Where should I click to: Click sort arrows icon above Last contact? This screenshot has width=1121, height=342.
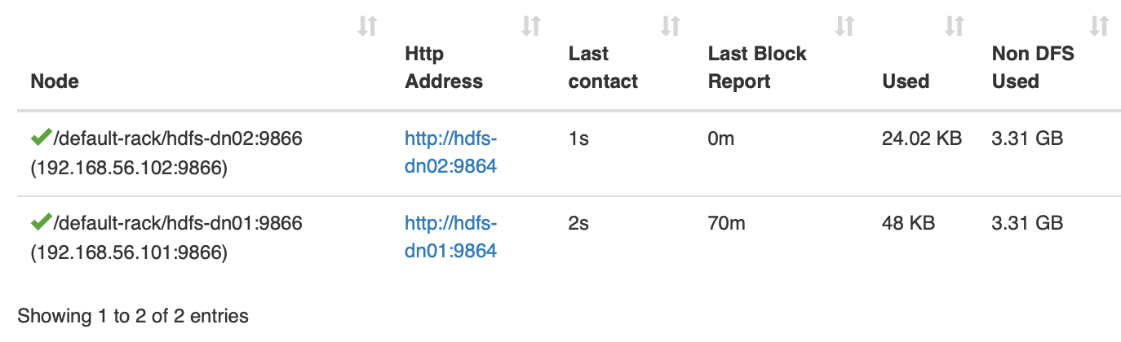click(671, 26)
